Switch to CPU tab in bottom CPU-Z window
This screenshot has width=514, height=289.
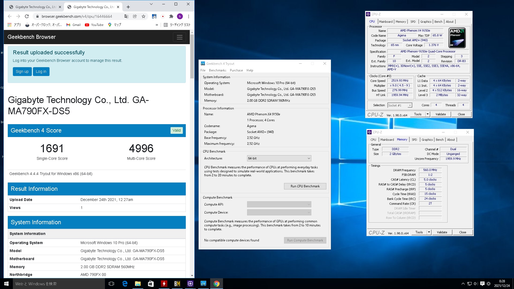pos(373,140)
